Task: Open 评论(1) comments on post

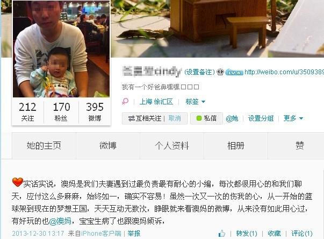Action: (x=301, y=234)
